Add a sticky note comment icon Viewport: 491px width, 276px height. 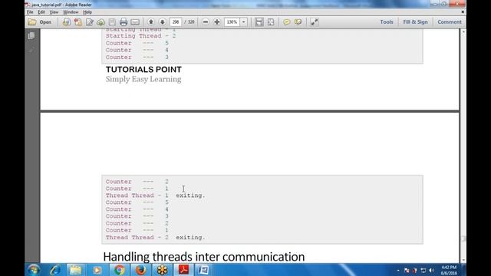pos(286,22)
